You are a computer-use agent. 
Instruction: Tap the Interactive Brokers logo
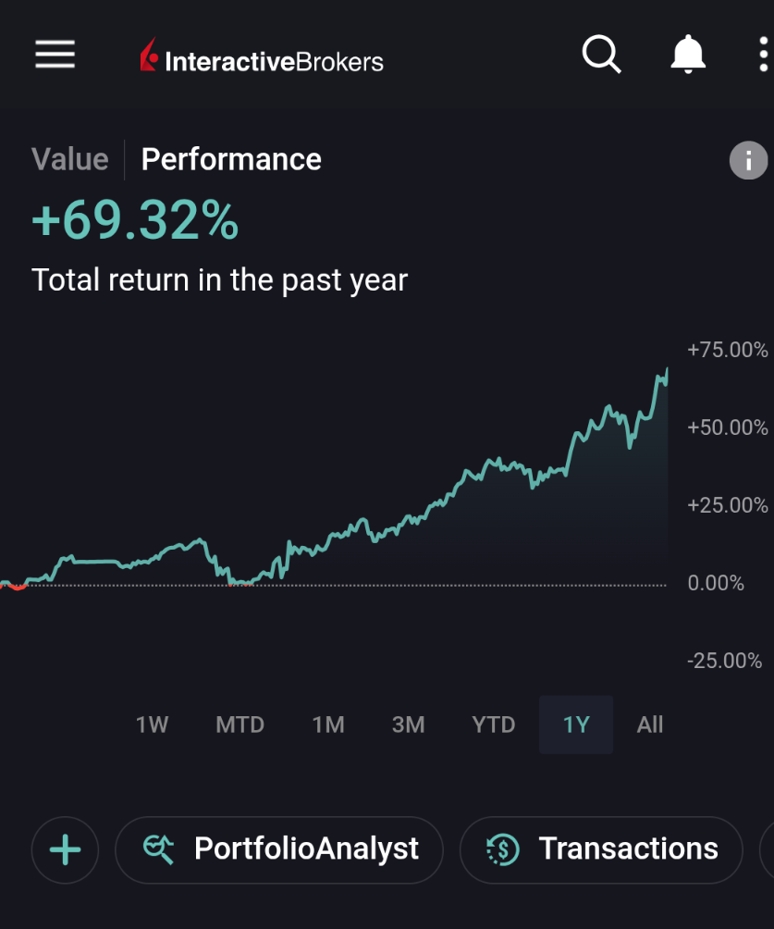coord(262,60)
